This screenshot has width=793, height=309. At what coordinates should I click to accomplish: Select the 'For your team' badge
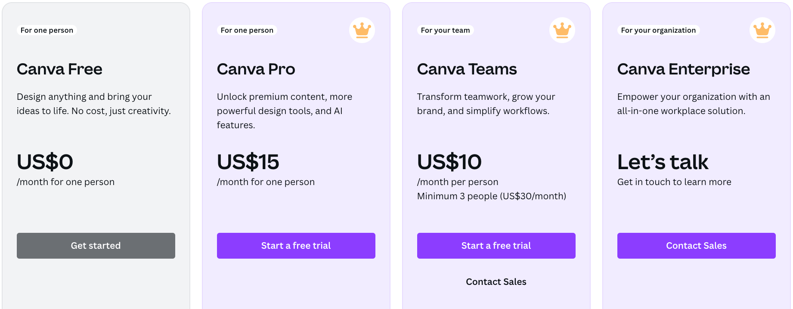pyautogui.click(x=445, y=30)
